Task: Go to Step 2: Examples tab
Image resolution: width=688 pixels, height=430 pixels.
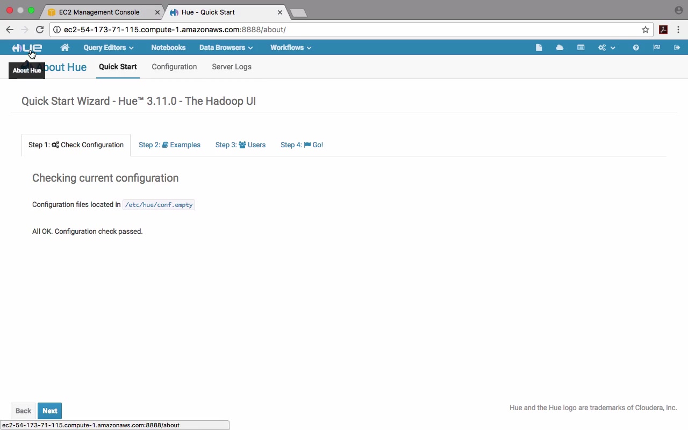Action: click(169, 145)
